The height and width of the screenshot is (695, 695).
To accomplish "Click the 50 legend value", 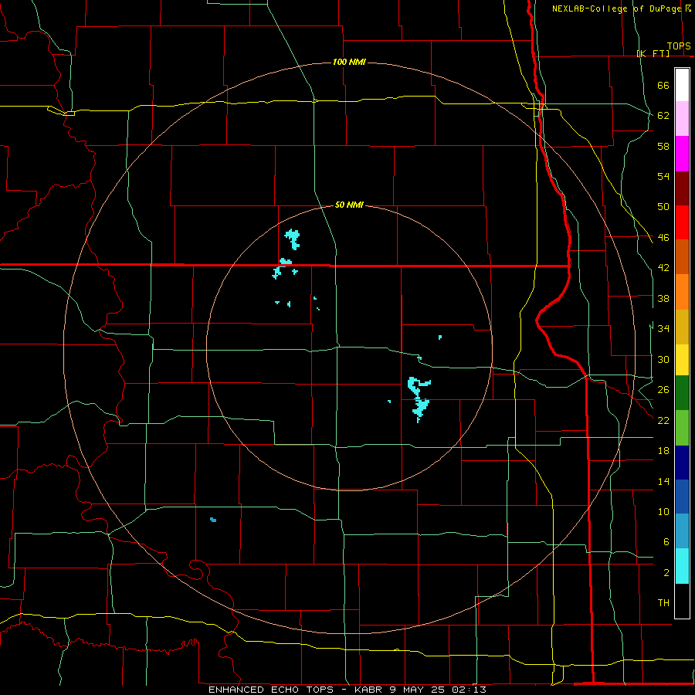I will pyautogui.click(x=663, y=207).
